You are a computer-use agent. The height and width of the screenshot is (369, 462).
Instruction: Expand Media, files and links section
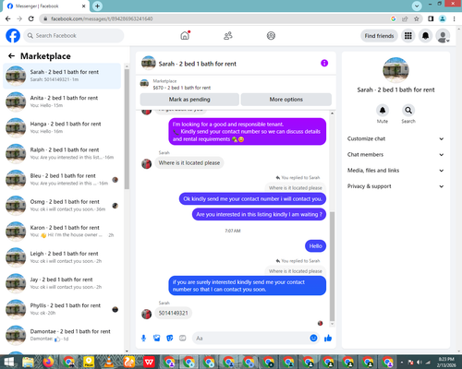395,171
